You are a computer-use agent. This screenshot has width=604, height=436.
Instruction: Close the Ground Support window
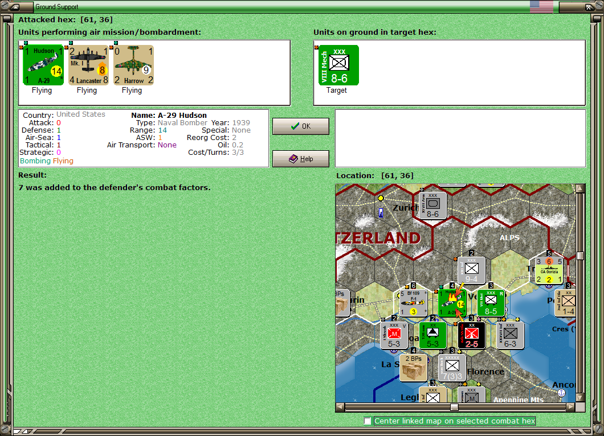pos(589,6)
